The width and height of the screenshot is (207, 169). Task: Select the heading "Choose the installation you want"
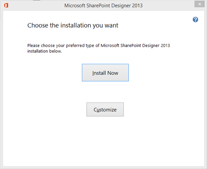(x=73, y=25)
